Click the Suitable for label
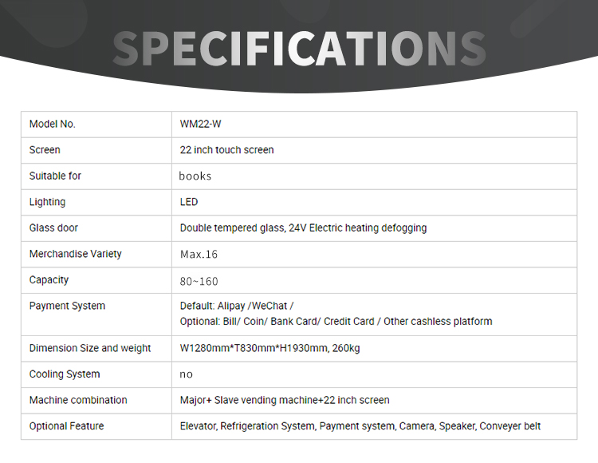 pos(55,176)
